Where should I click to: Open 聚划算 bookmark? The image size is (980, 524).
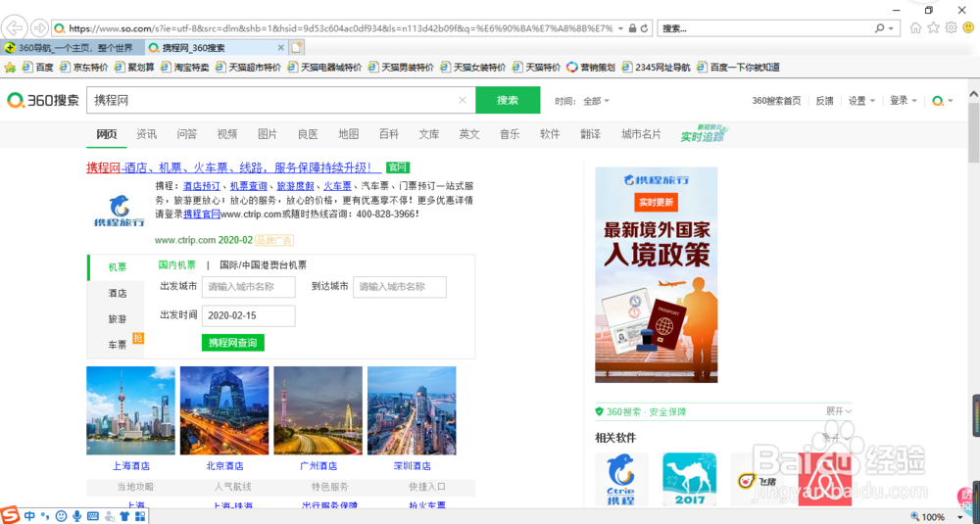coord(134,68)
